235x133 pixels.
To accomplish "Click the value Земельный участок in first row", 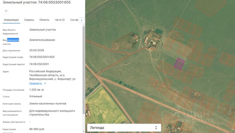I will tap(43, 30).
